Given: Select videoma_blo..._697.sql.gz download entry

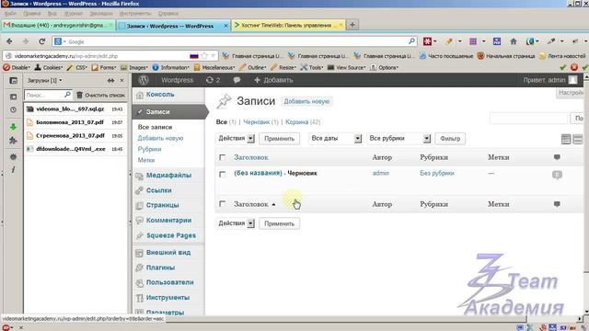Looking at the screenshot, I should click(75, 109).
